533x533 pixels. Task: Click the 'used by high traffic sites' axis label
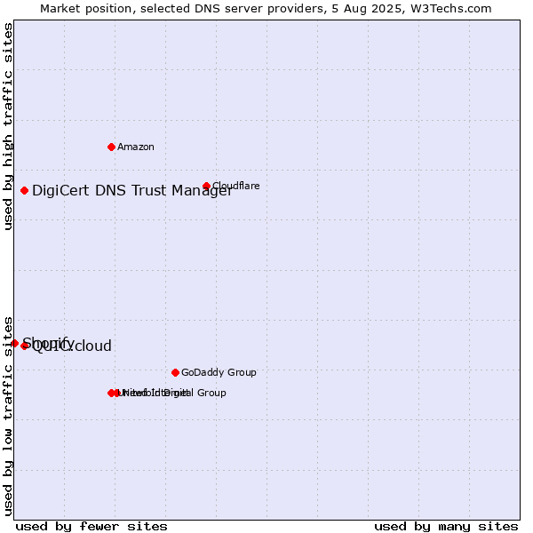click(8, 126)
